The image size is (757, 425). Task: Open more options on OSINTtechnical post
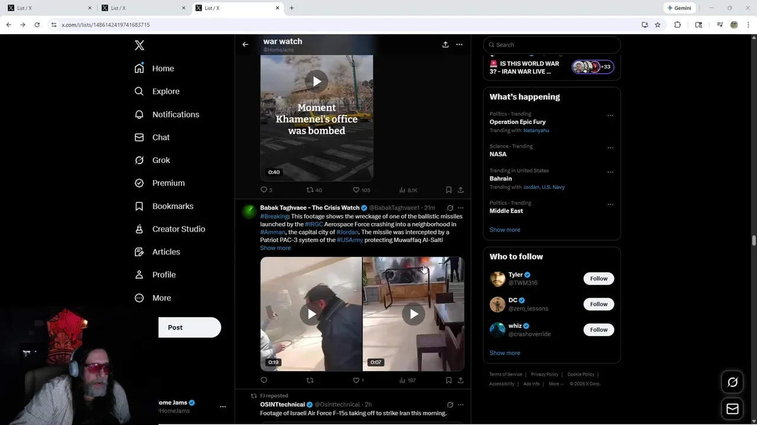[x=461, y=405]
